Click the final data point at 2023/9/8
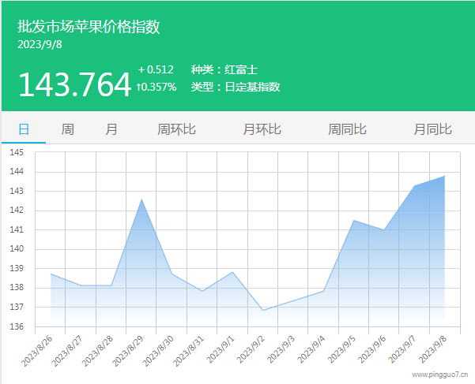The height and width of the screenshot is (384, 475). (444, 176)
